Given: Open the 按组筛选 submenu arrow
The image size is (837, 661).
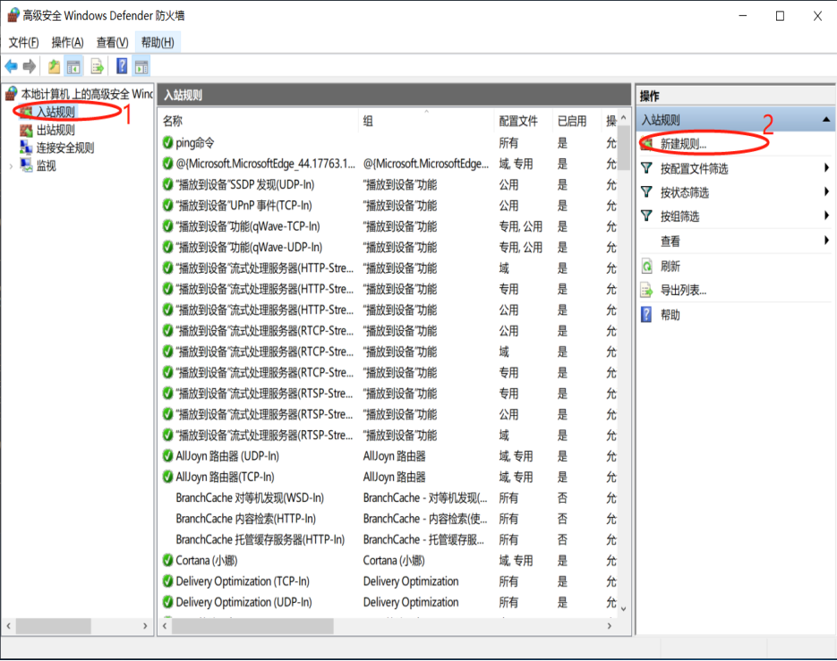Looking at the screenshot, I should tap(826, 216).
